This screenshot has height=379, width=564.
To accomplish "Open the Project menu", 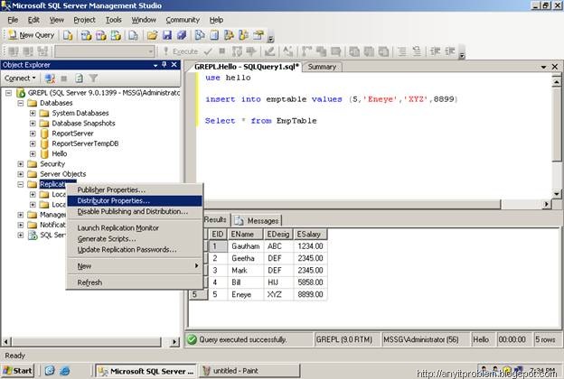I will pyautogui.click(x=85, y=20).
